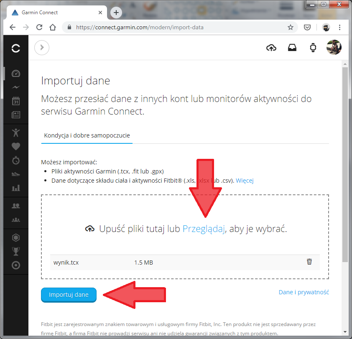Open the dashboard gauge icon in sidebar
The width and height of the screenshot is (352, 339).
pyautogui.click(x=16, y=74)
